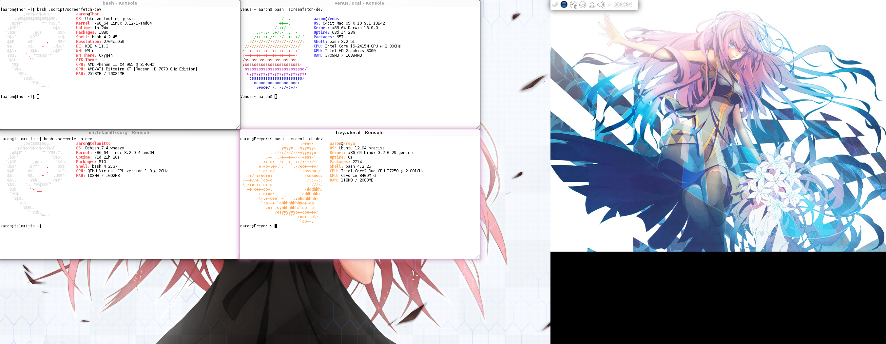Click 'DE: KDE 4.11.3' line
The width and height of the screenshot is (886, 344).
(x=92, y=46)
